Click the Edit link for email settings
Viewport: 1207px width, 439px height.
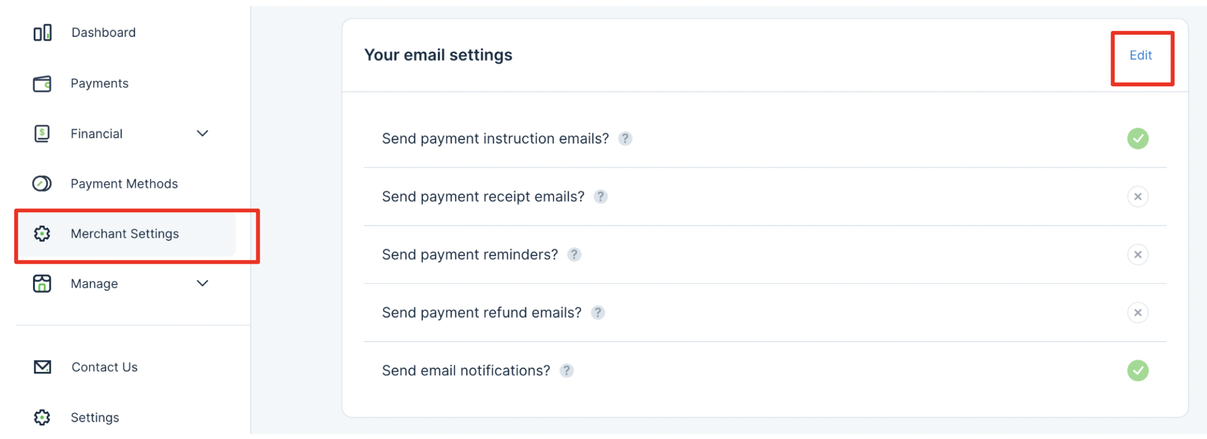[x=1140, y=55]
